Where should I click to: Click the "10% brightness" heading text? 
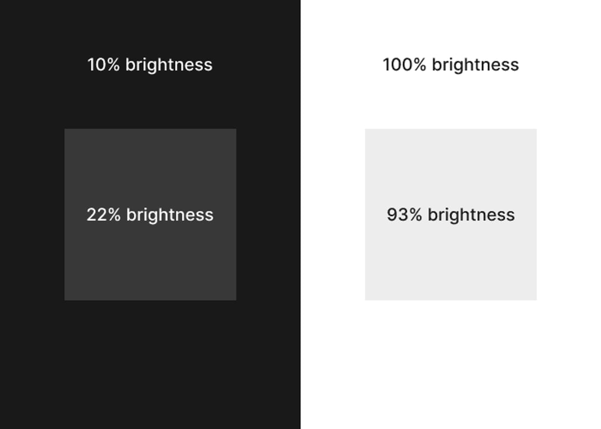click(150, 65)
